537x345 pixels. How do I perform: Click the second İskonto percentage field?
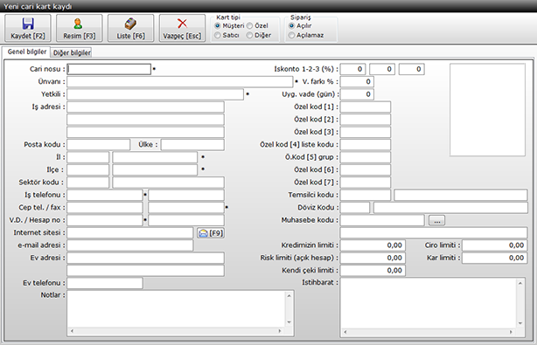click(x=382, y=69)
